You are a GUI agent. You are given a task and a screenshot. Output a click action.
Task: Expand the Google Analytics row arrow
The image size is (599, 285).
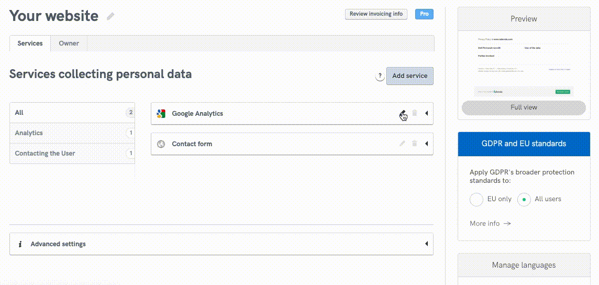[x=426, y=113]
